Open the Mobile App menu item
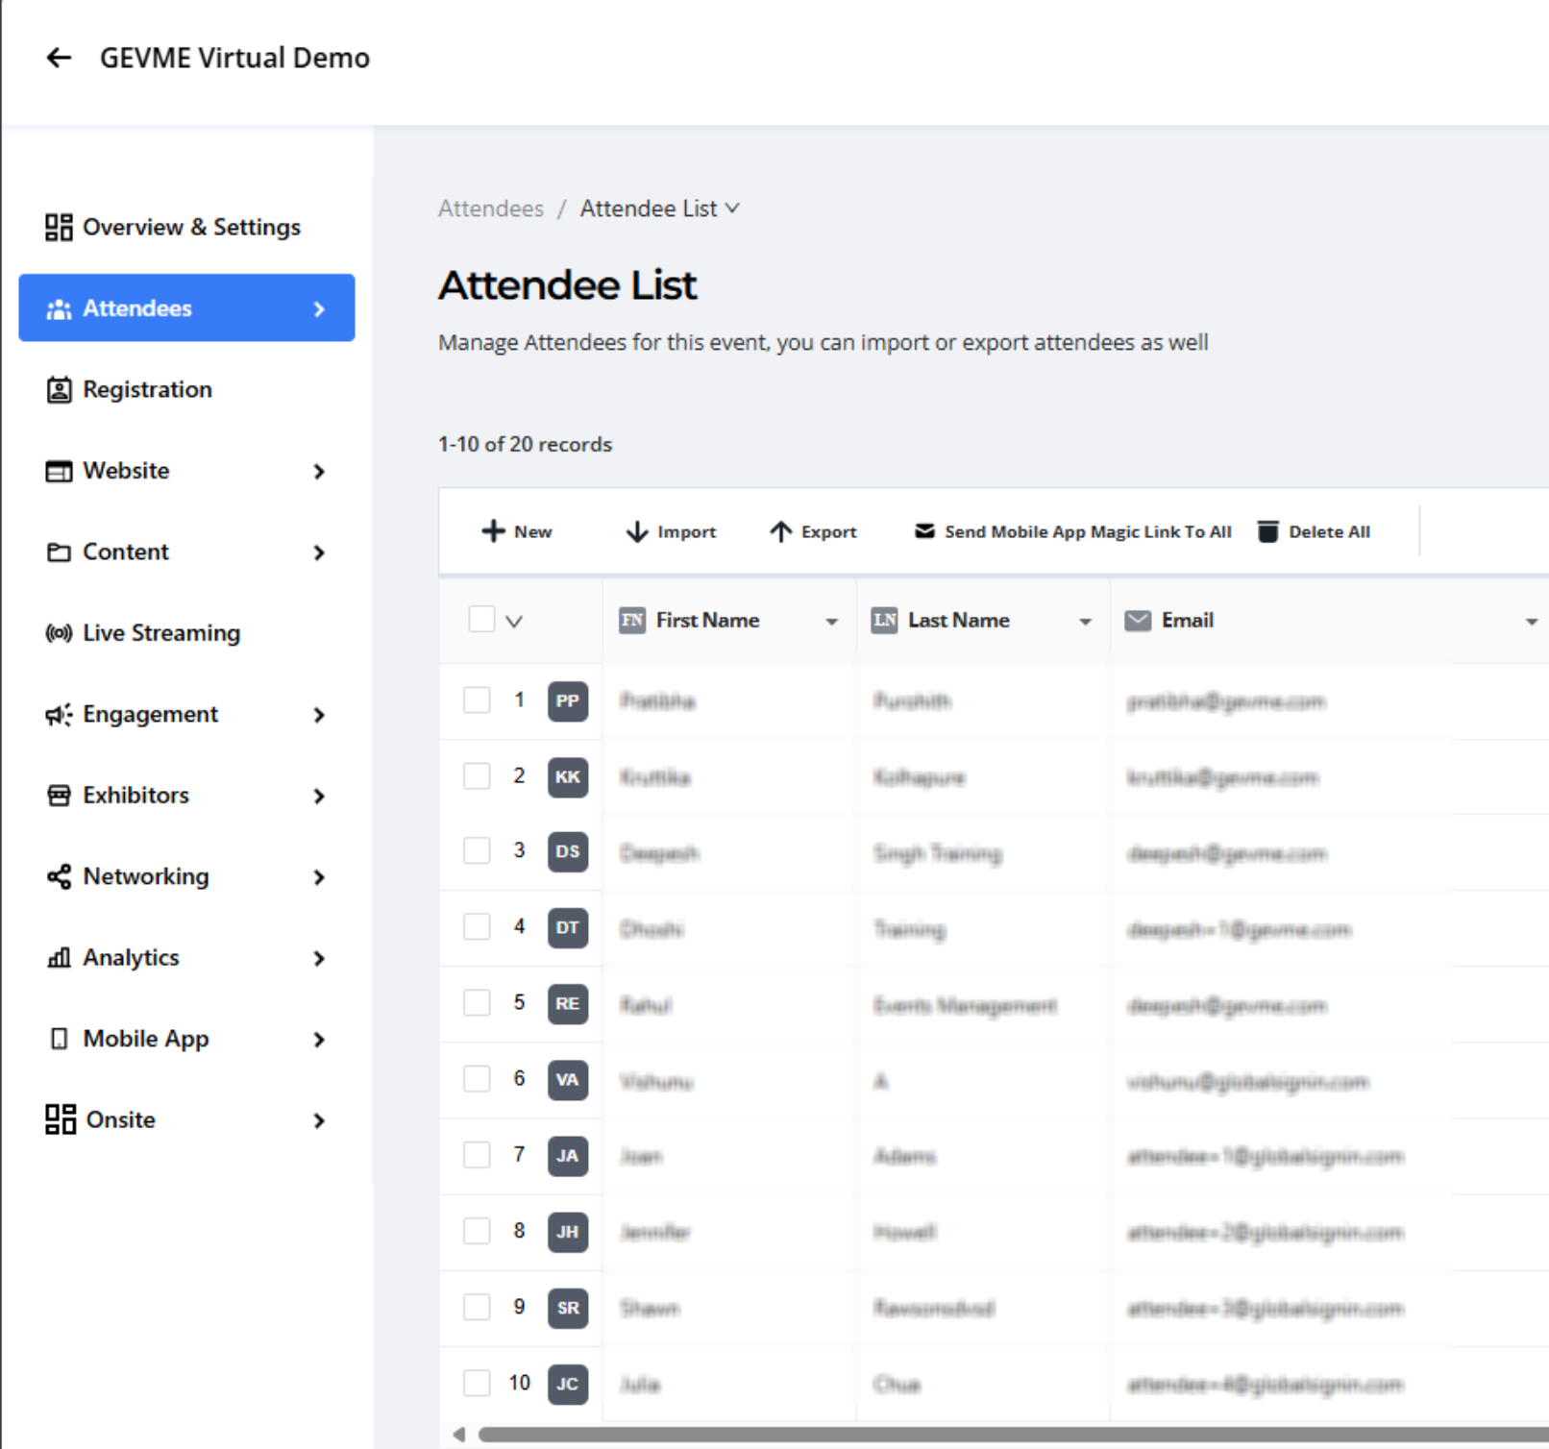The image size is (1549, 1449). click(186, 1039)
